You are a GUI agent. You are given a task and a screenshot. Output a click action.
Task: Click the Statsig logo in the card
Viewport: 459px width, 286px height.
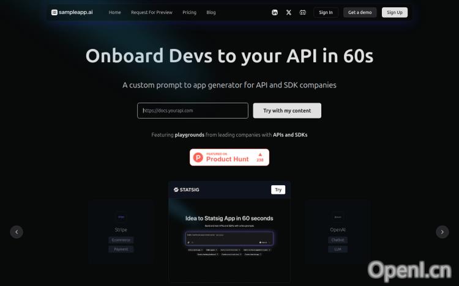point(187,189)
